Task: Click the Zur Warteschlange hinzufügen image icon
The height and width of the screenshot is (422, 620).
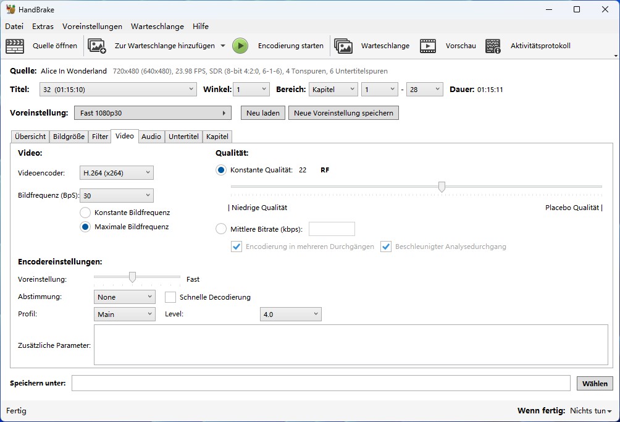Action: click(x=97, y=46)
